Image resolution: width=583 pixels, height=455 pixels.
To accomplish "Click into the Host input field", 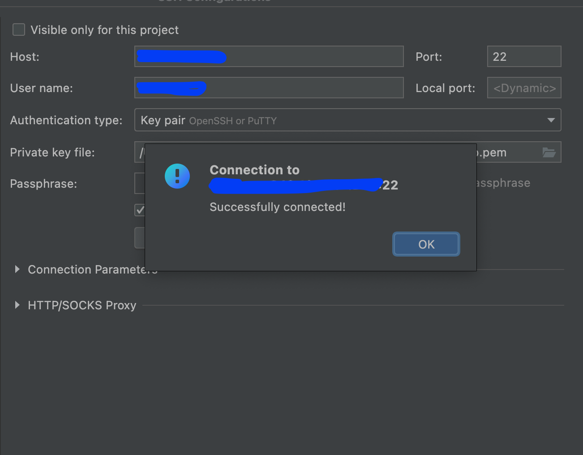I will tap(269, 56).
